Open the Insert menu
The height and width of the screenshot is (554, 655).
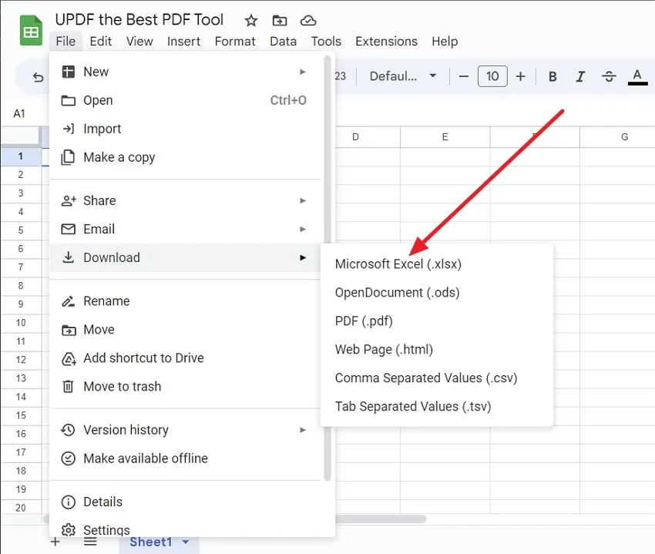click(184, 42)
